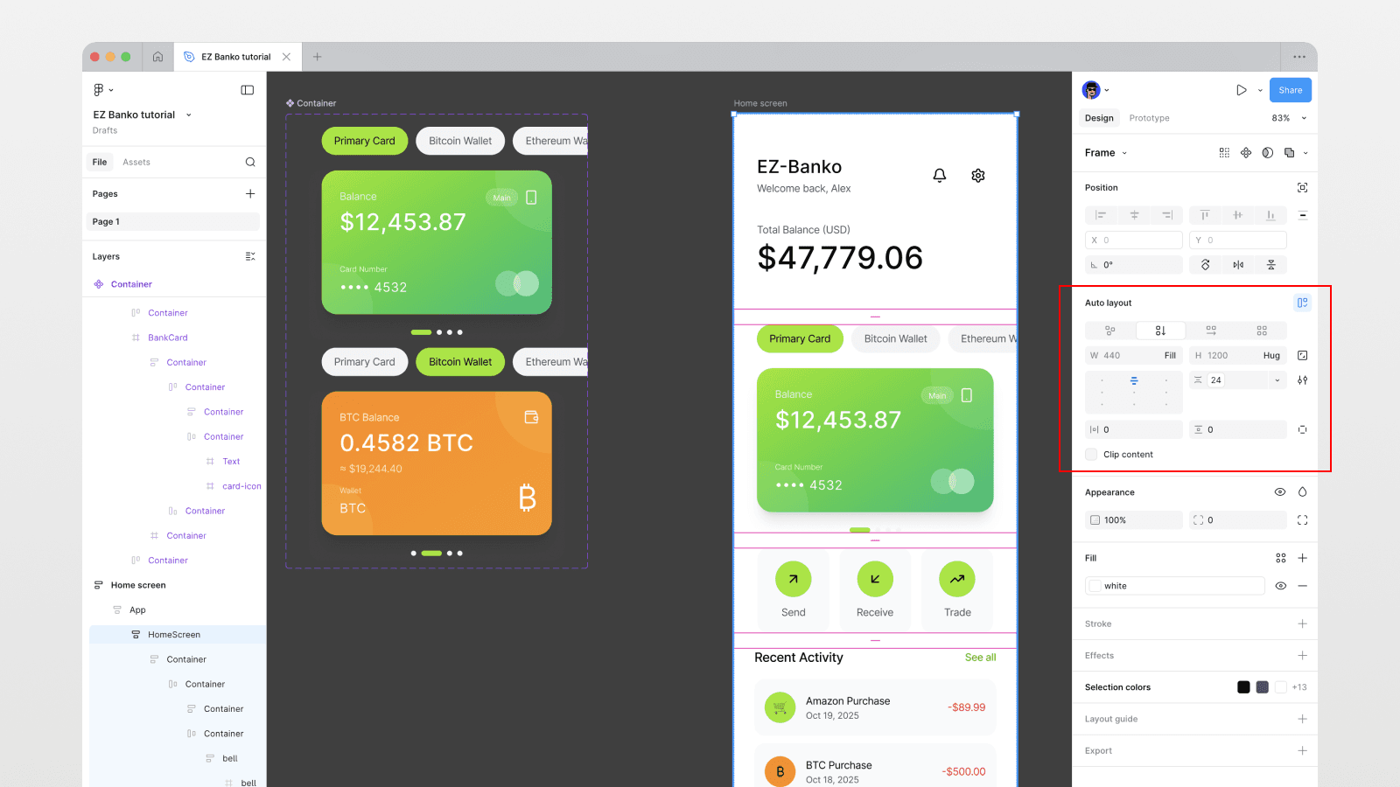Add a Layout guide with plus

coord(1303,719)
